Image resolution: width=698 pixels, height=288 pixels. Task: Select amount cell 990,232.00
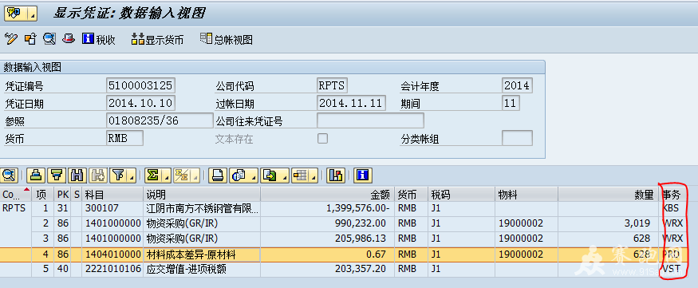(x=327, y=224)
